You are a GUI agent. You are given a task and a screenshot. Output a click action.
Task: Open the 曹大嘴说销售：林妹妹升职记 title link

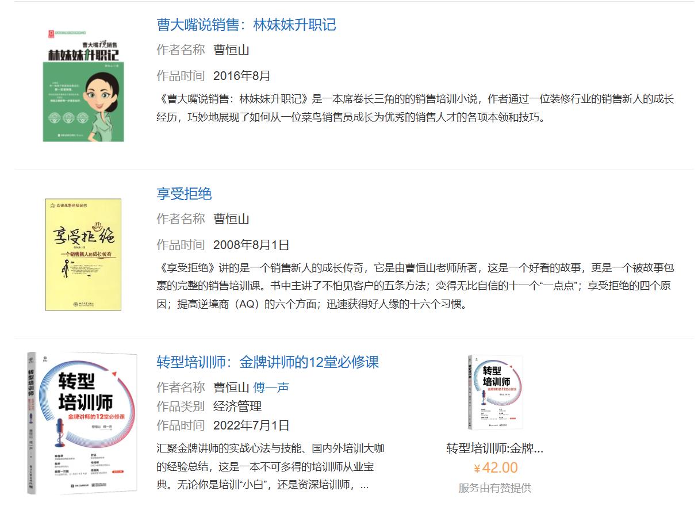click(246, 25)
